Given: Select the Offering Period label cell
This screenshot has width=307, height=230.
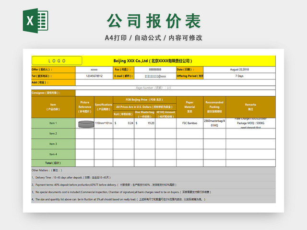Looking at the screenshot, I should click(190, 76).
